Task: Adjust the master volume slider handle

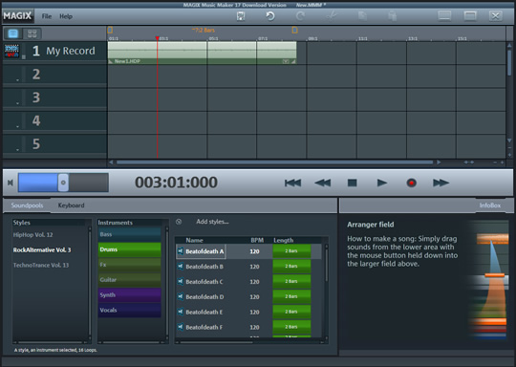Action: tap(63, 183)
